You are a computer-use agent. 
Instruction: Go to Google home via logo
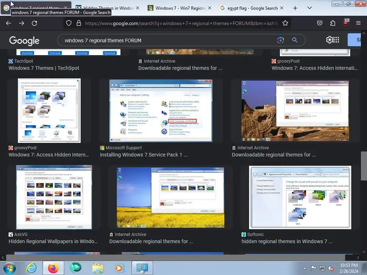(x=24, y=41)
